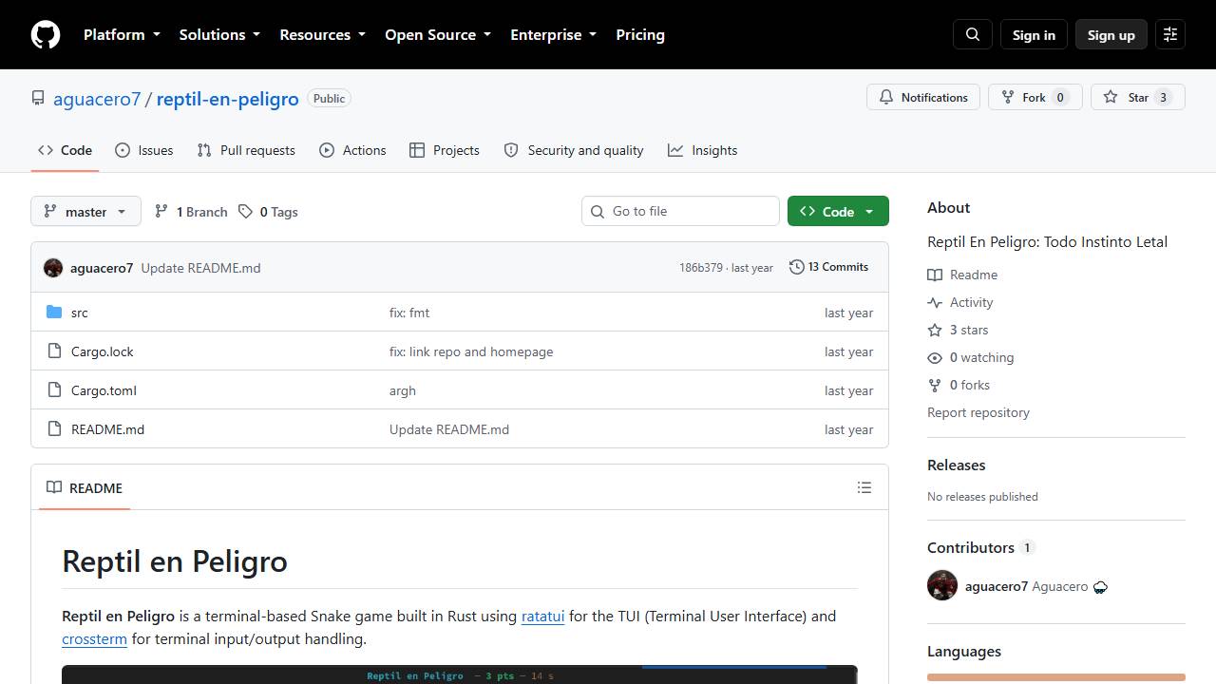The image size is (1216, 684).
Task: Open the search magnifier button
Action: tap(973, 35)
